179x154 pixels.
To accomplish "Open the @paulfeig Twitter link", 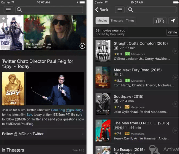I will [x=74, y=110].
